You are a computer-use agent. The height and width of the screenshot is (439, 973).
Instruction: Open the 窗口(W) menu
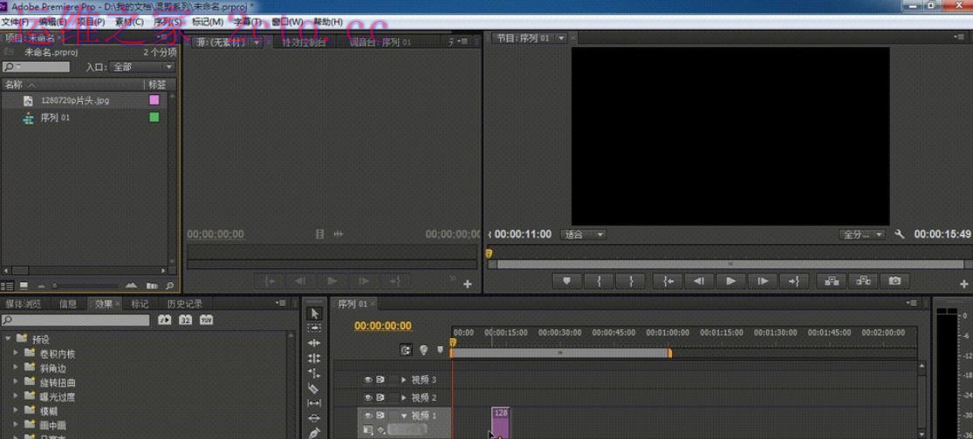pos(287,22)
